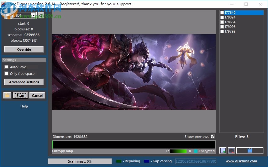Minimize the JpegDigger window

pos(232,4)
